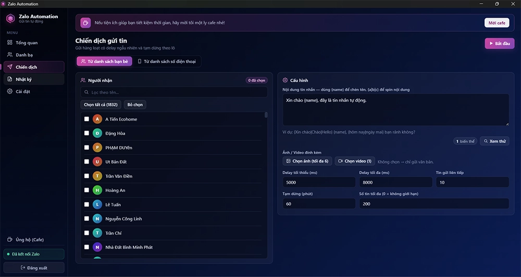Open Danh bạ contacts menu
The height and width of the screenshot is (277, 521).
click(x=34, y=55)
